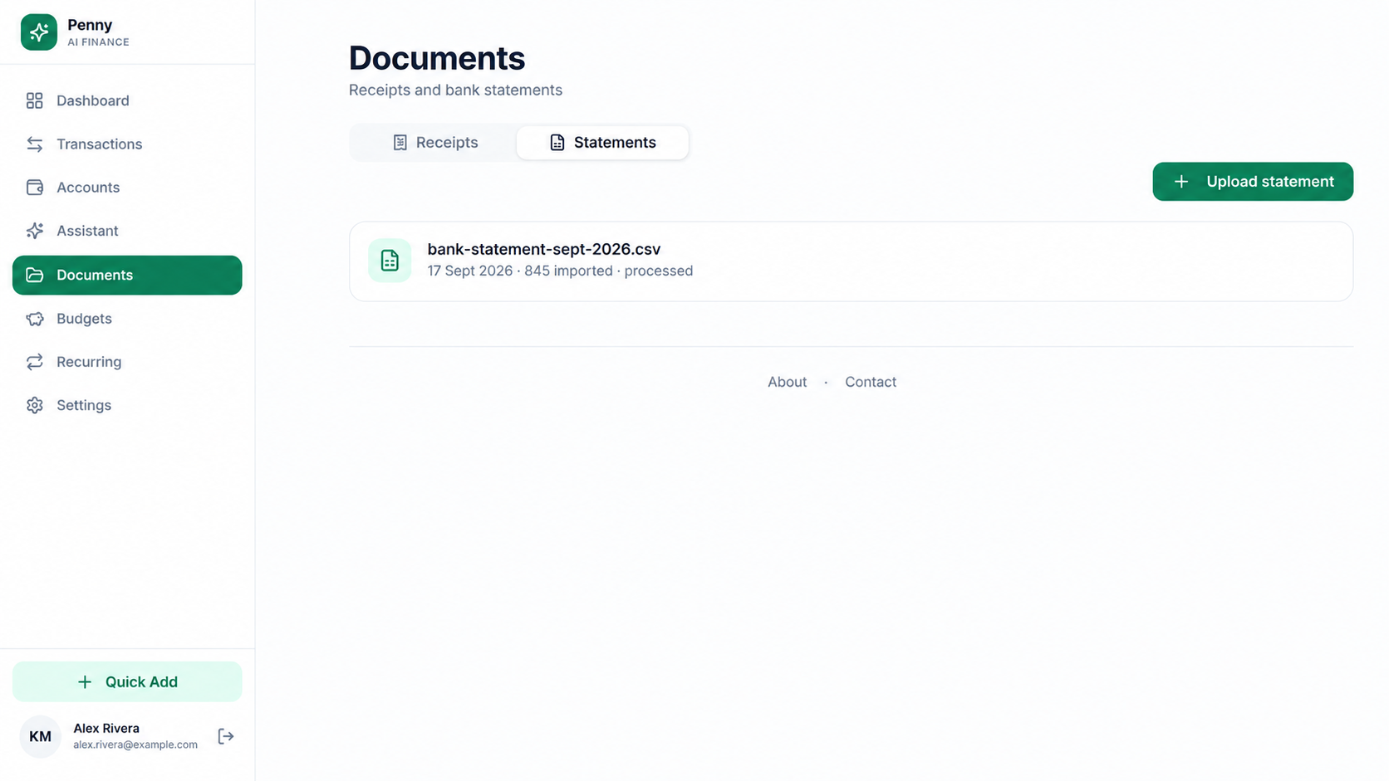Viewport: 1389px width, 781px height.
Task: Select the Documents sidebar label
Action: [x=95, y=275]
